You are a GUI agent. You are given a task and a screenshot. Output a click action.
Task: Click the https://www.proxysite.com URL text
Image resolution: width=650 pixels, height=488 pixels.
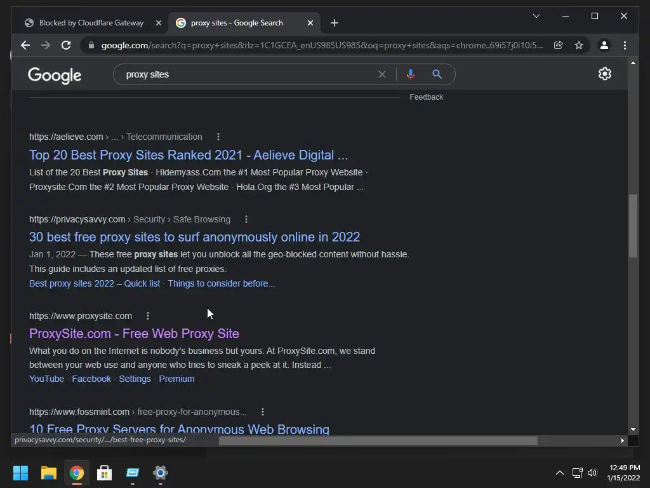(81, 316)
